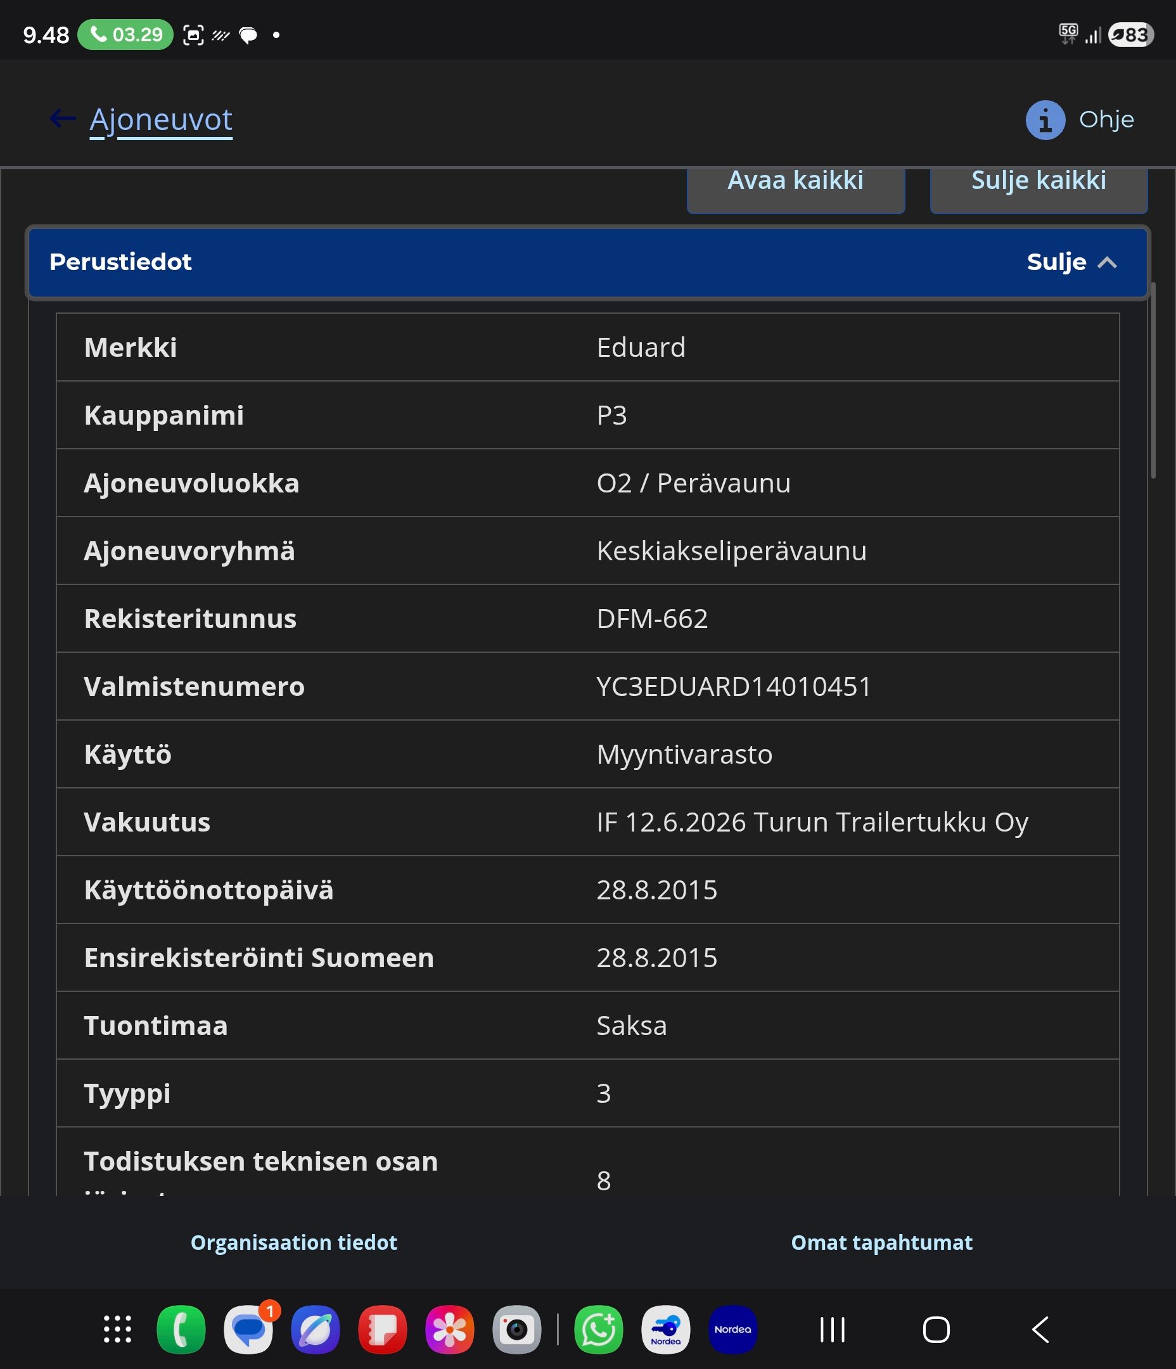Select the YC3EDUARD14010451 serial number

click(734, 687)
